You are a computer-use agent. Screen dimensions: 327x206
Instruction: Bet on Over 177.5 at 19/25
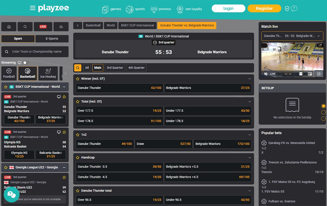[x=120, y=111]
